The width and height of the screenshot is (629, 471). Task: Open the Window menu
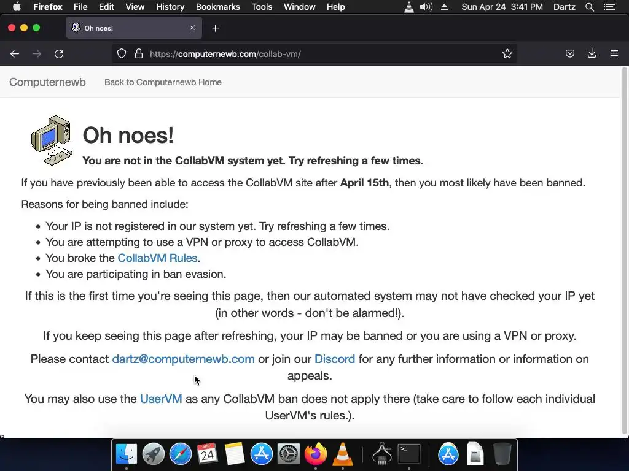(299, 7)
